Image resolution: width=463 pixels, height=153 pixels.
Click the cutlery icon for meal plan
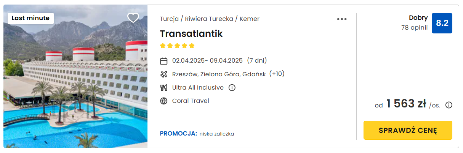[164, 88]
